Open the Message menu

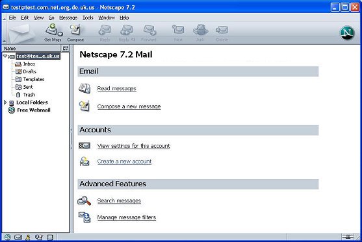[68, 18]
